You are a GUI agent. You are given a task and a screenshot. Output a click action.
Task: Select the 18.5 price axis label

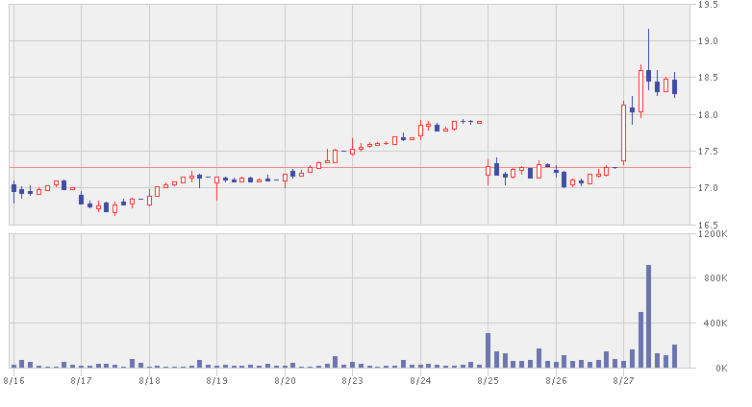(708, 78)
